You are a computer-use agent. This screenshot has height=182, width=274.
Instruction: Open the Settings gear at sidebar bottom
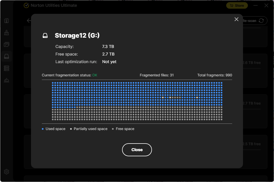click(x=7, y=171)
